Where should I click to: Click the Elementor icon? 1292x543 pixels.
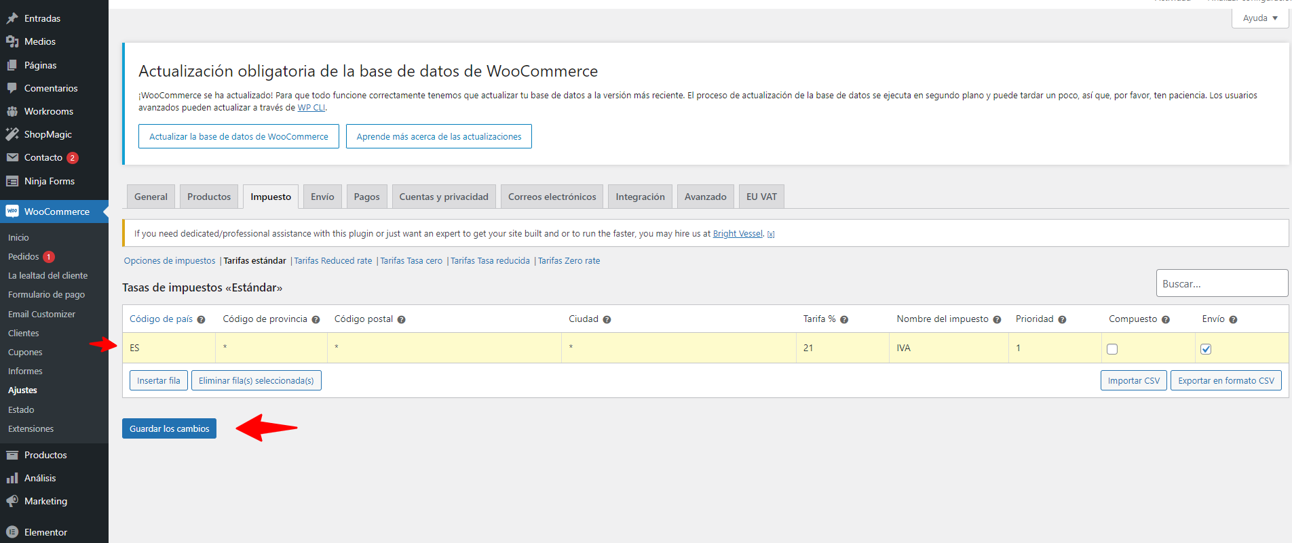pyautogui.click(x=12, y=532)
